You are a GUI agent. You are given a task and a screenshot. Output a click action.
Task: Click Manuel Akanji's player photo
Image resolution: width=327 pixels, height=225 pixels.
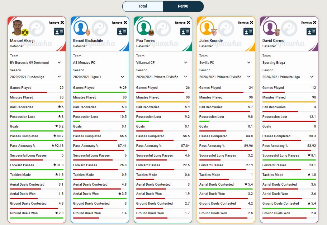click(17, 28)
